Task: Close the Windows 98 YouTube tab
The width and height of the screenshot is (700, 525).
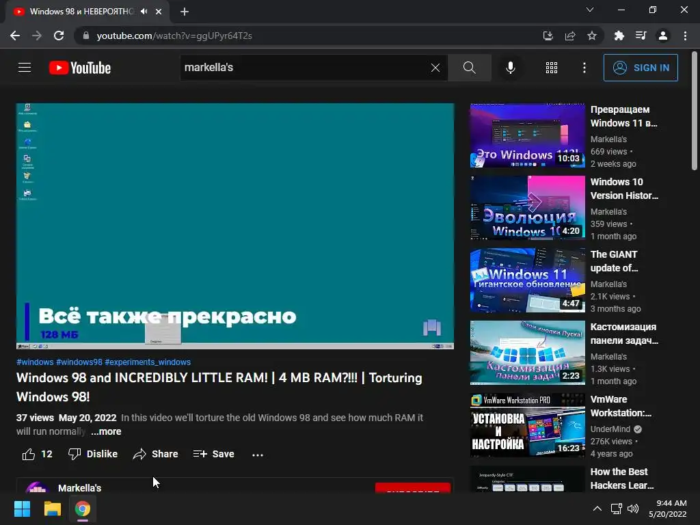Action: [x=159, y=12]
